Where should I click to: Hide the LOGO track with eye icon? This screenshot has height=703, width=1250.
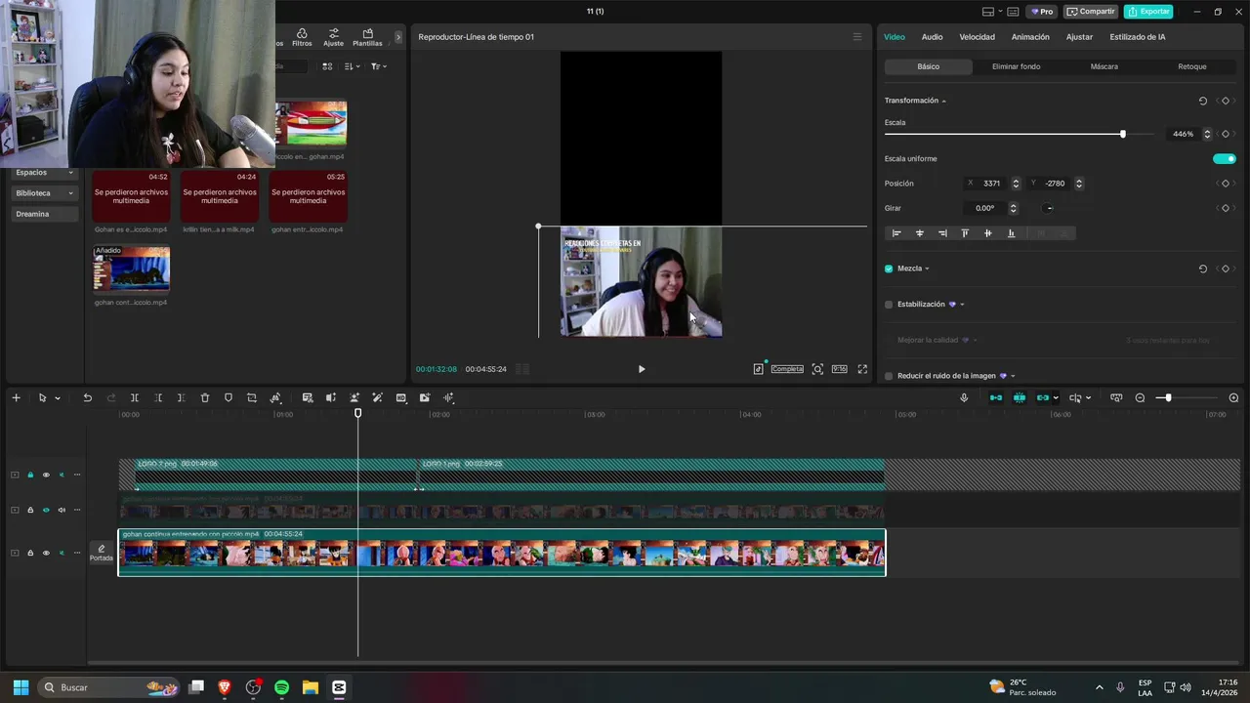point(45,475)
